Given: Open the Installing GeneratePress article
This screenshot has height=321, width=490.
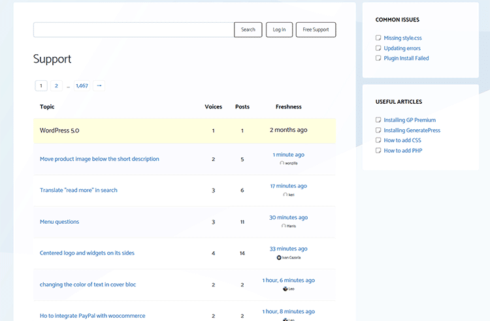Looking at the screenshot, I should (x=412, y=130).
